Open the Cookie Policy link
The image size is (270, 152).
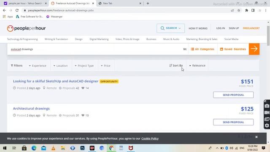(150, 138)
